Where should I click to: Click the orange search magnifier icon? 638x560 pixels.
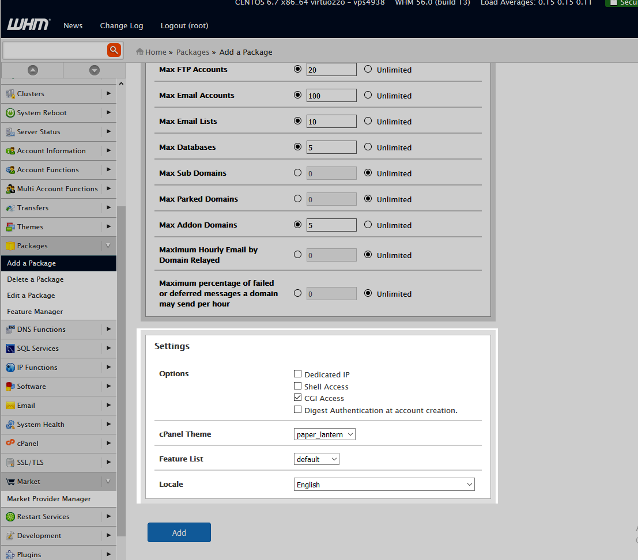[x=114, y=51]
